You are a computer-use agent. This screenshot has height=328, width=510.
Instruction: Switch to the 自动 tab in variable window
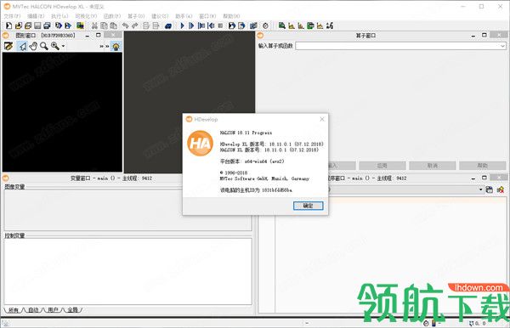point(33,310)
